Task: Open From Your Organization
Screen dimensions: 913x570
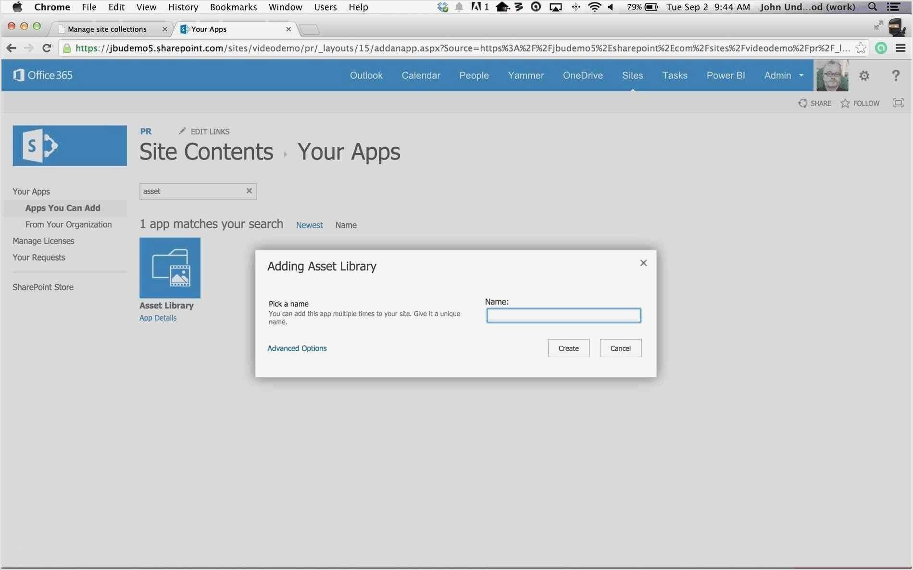Action: [68, 224]
